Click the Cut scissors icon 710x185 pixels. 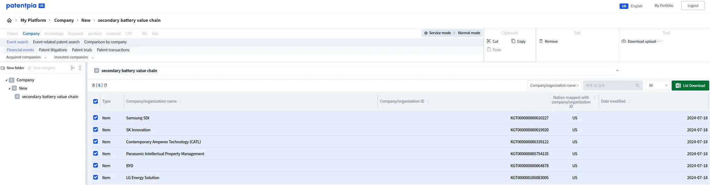[x=489, y=41]
